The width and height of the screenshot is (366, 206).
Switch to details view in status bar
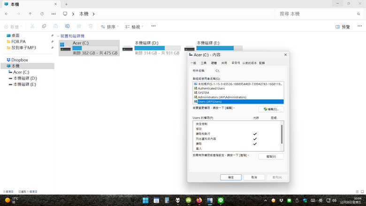click(357, 192)
